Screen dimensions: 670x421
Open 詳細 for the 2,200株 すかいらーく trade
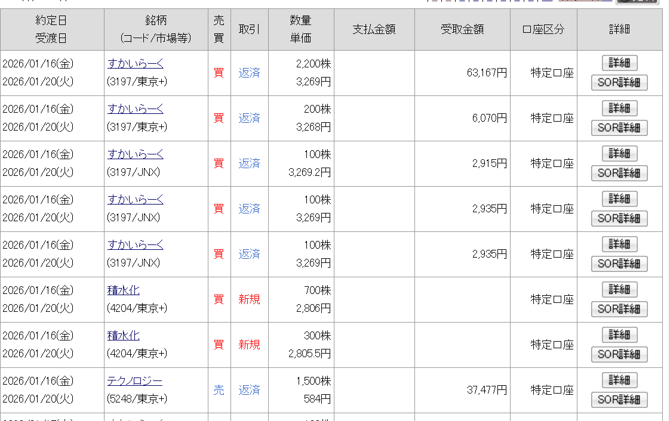tap(619, 63)
